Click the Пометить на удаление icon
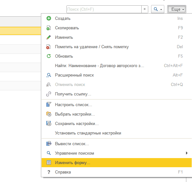192x182 pixels. [48, 47]
